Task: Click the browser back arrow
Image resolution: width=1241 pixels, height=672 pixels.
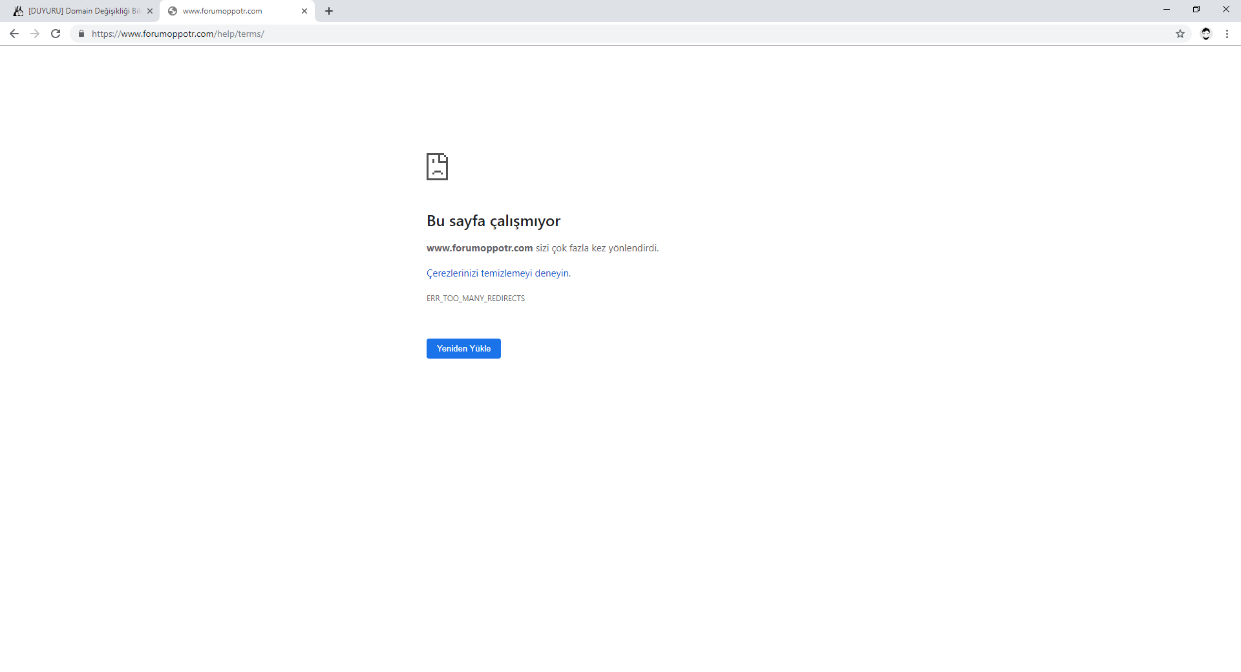Action: [14, 34]
